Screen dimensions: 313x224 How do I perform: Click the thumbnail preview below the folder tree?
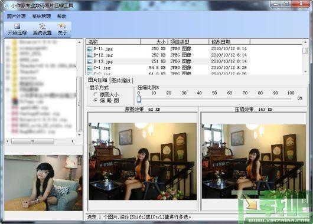[x=43, y=183]
